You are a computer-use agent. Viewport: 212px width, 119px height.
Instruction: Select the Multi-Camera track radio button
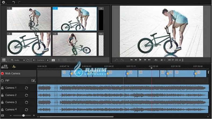point(2,73)
